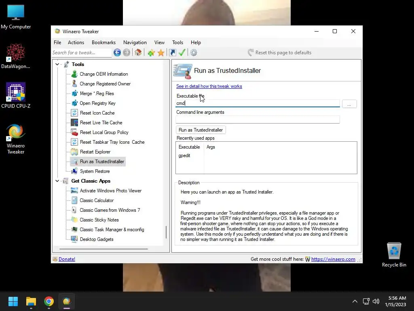The height and width of the screenshot is (311, 414).
Task: Go to the home page icon
Action: click(138, 52)
